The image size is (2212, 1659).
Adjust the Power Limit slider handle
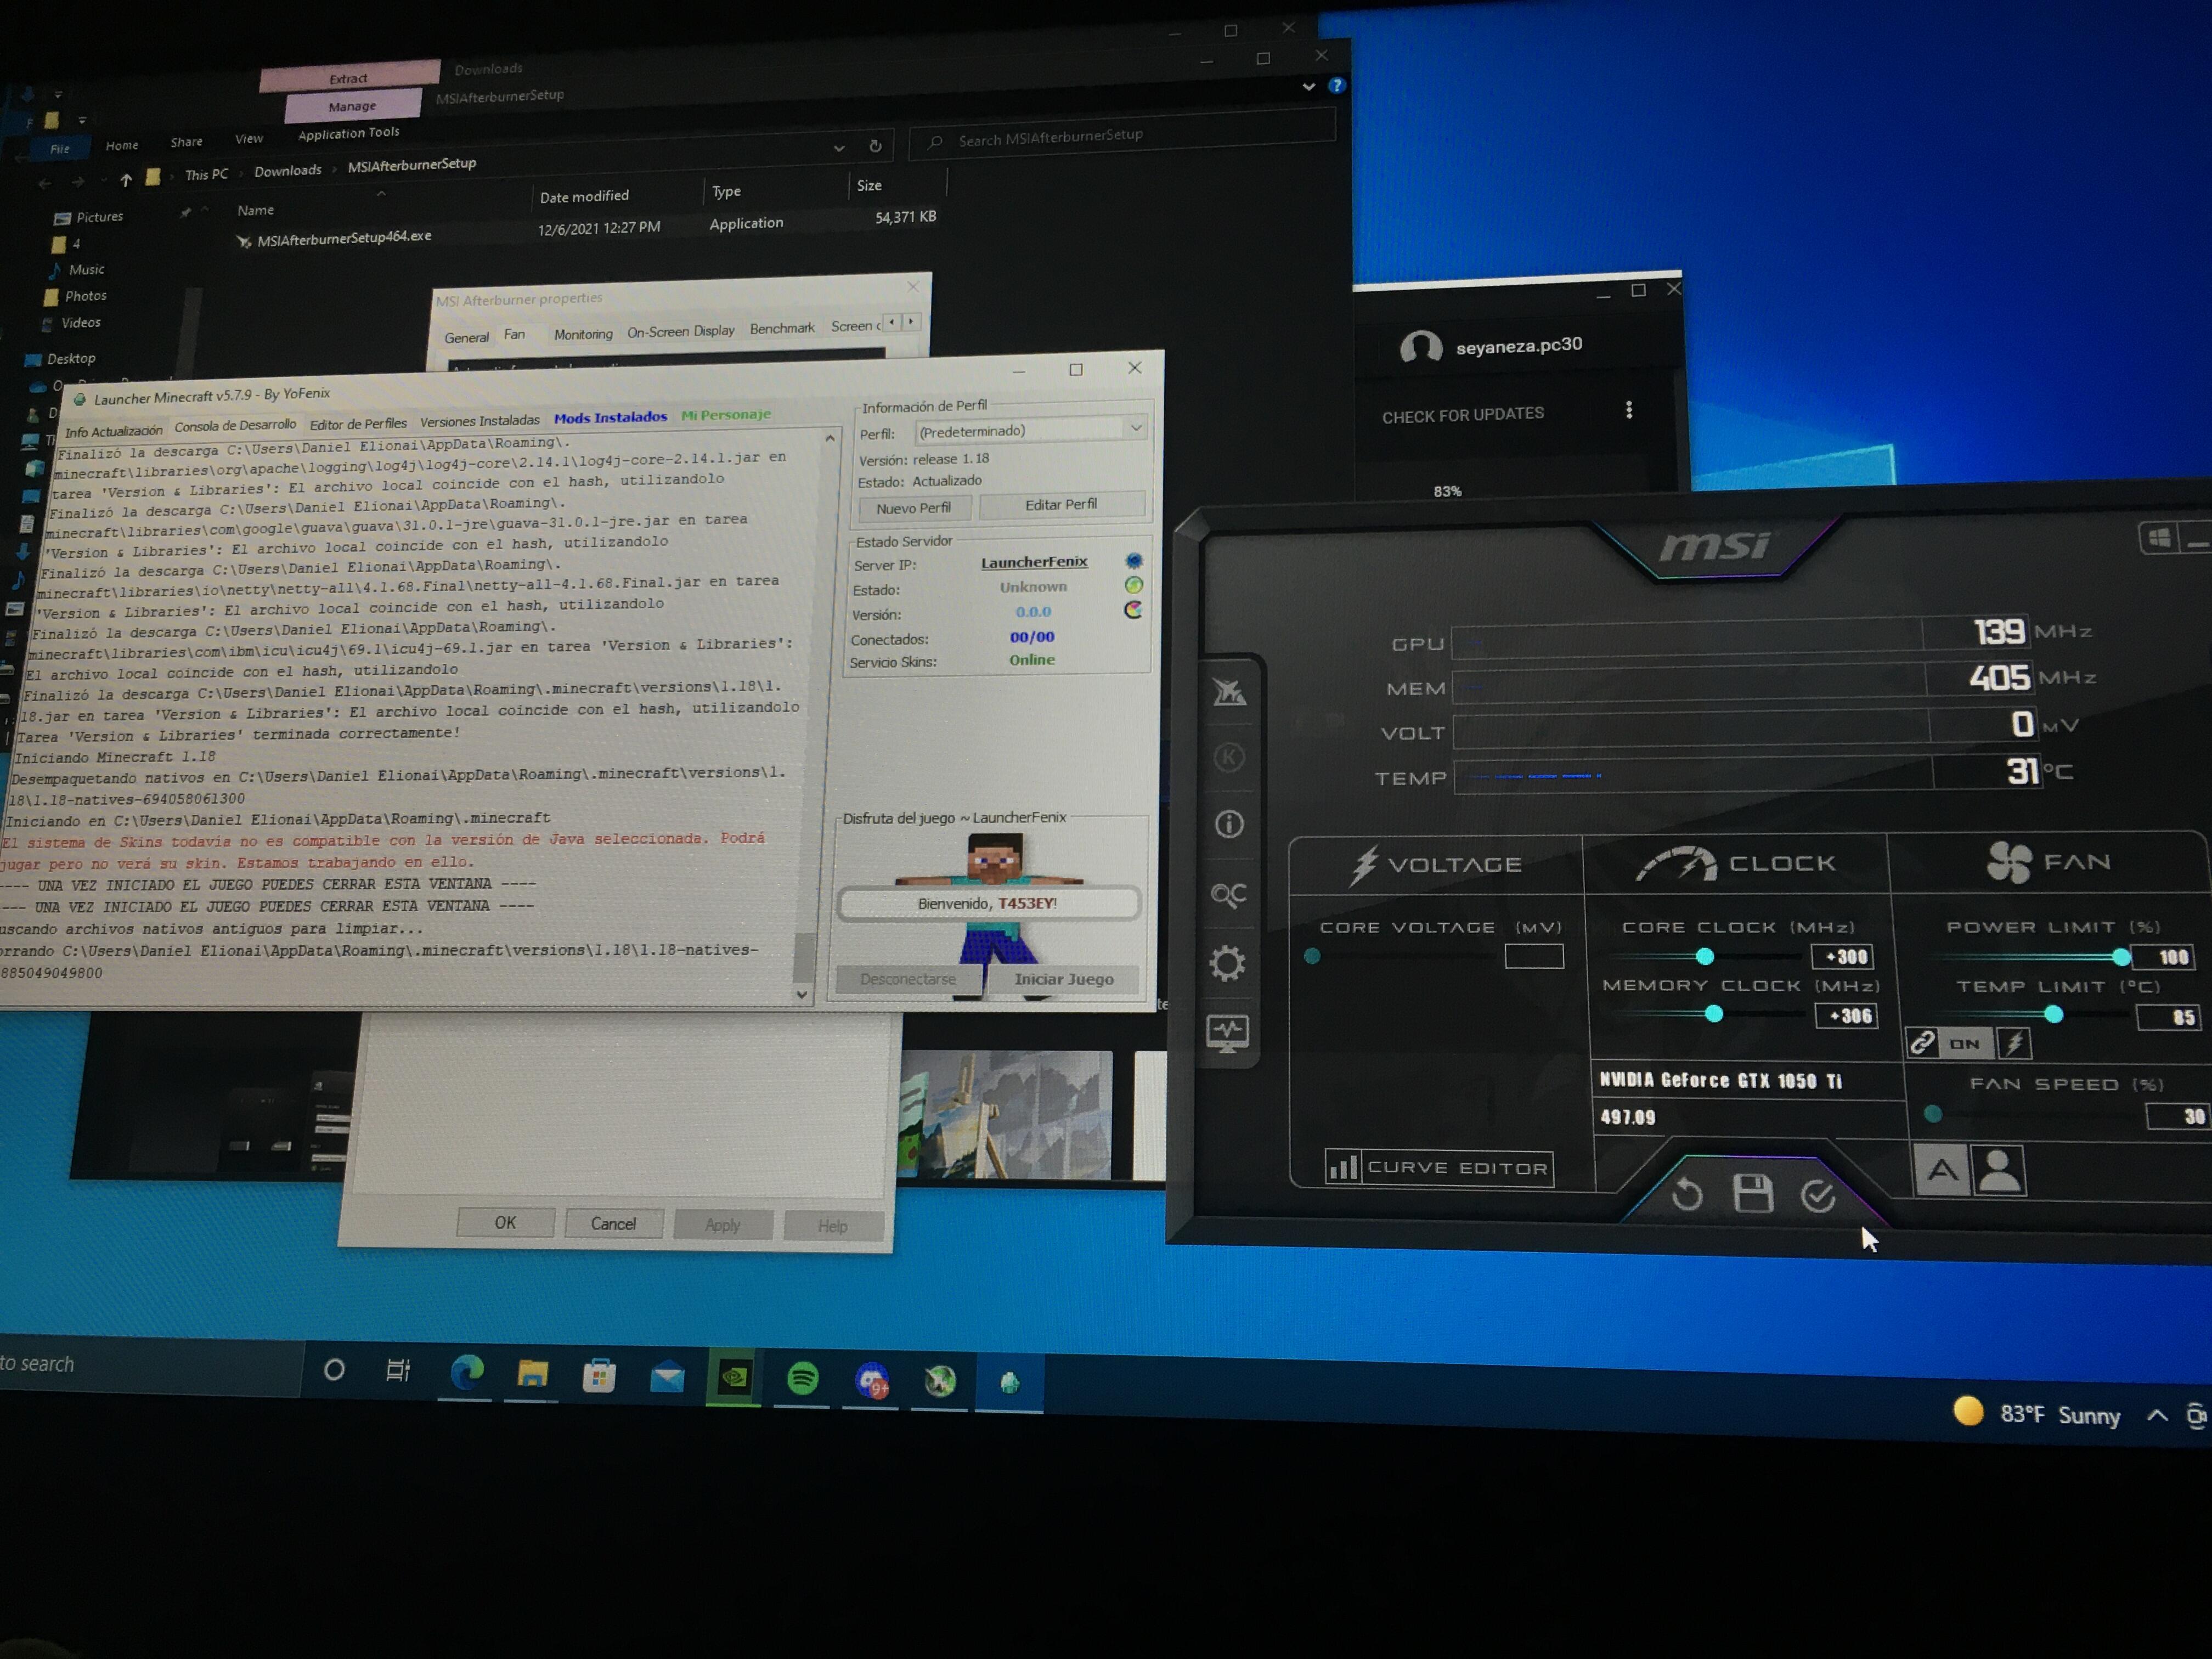point(2122,957)
